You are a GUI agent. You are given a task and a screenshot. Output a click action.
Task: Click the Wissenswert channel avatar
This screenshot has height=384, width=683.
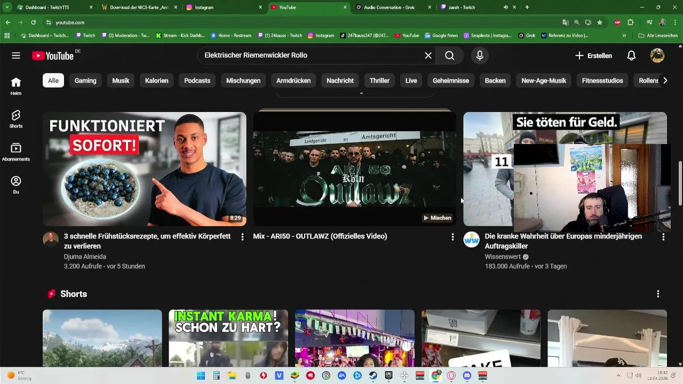pyautogui.click(x=471, y=239)
